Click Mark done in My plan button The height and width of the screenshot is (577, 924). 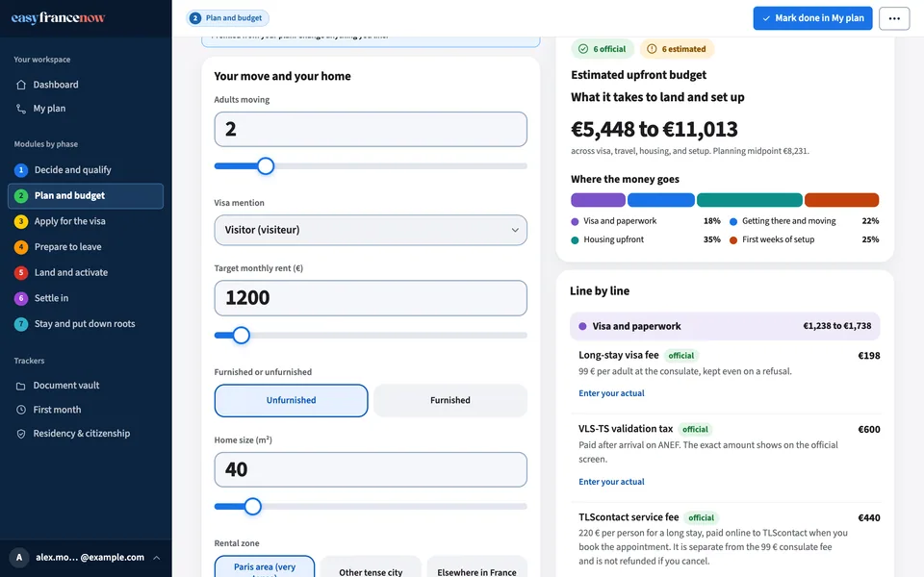(812, 18)
